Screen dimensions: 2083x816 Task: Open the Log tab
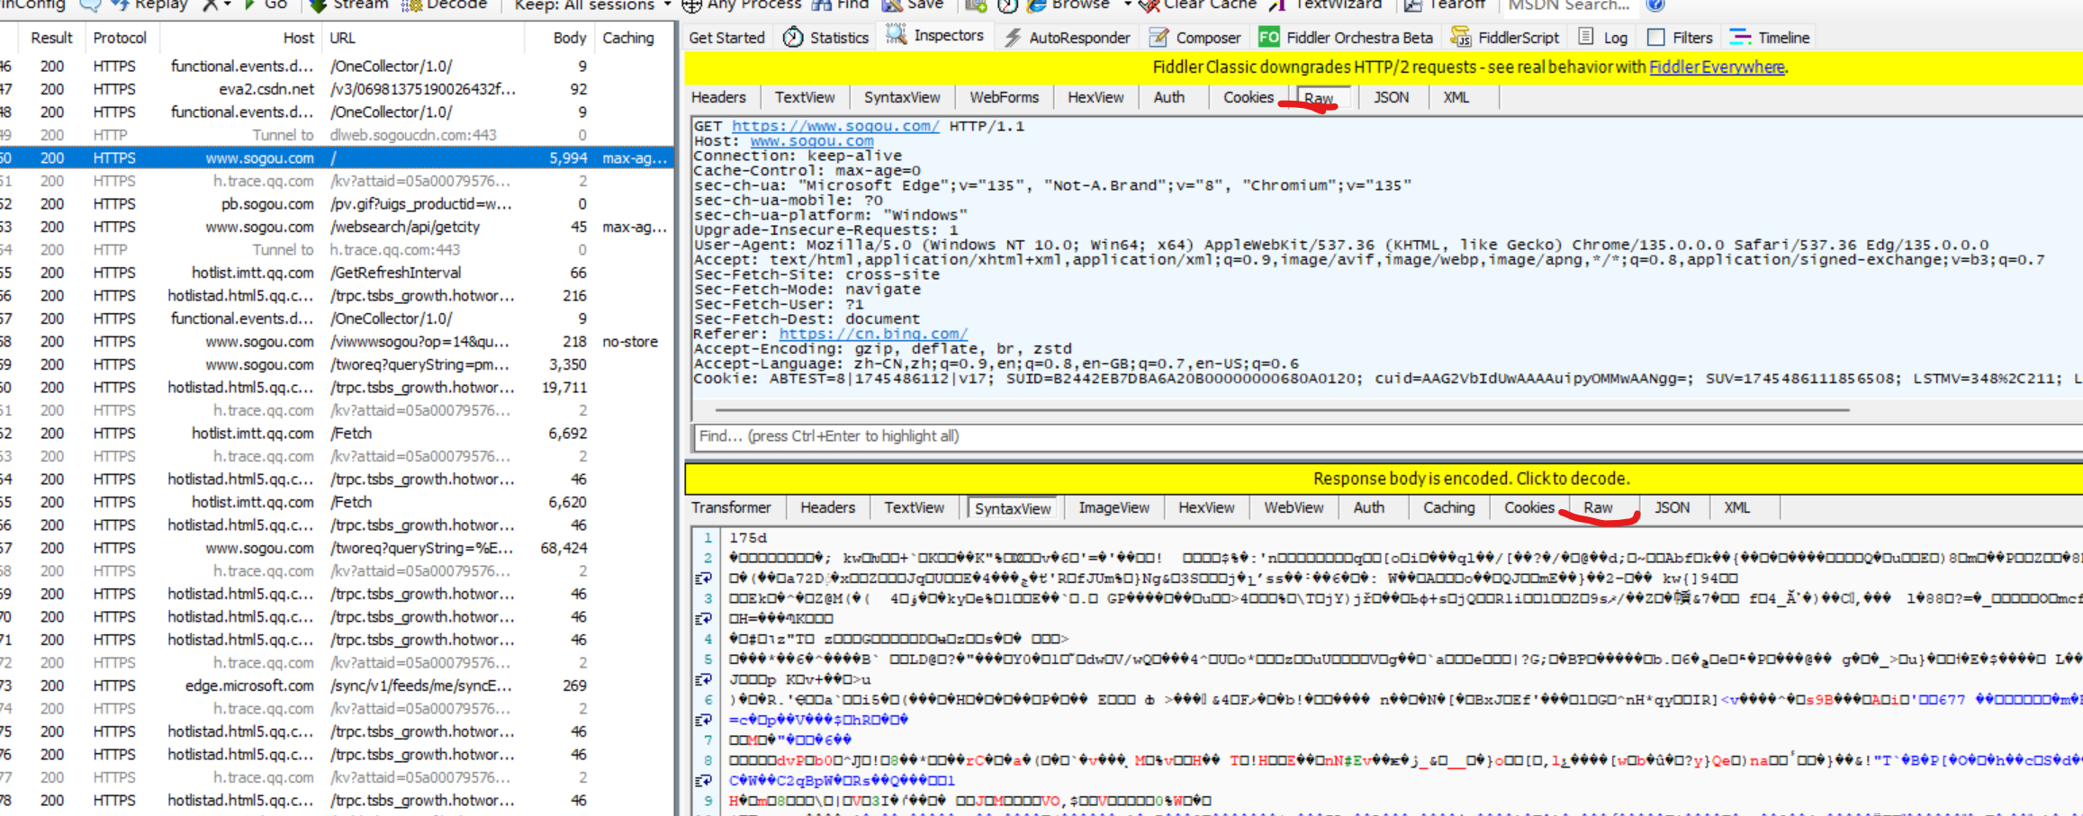(1603, 38)
